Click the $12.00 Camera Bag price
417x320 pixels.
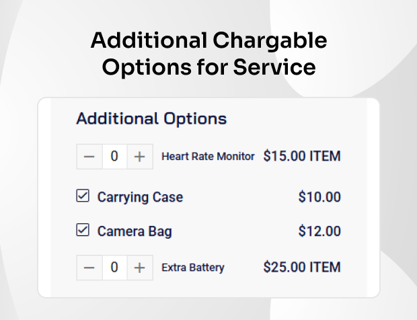pyautogui.click(x=319, y=232)
